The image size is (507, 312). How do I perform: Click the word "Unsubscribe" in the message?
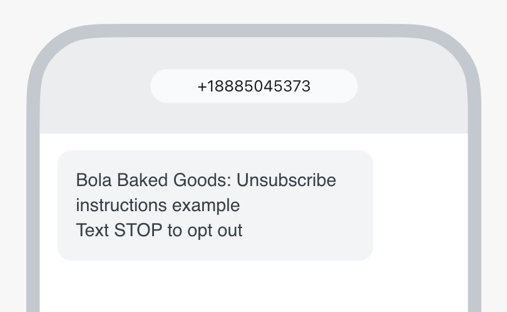tap(287, 180)
